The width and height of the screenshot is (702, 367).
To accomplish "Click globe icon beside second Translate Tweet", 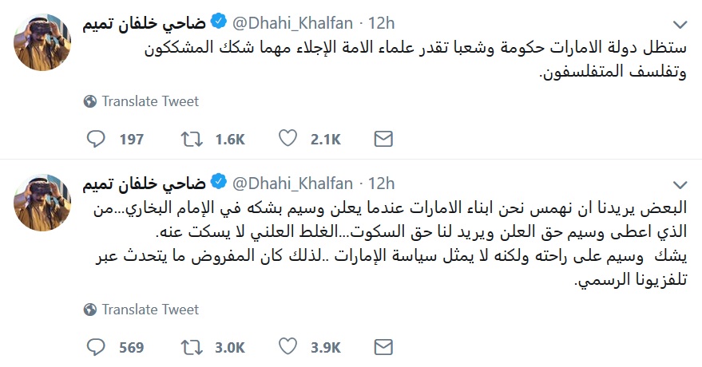I will point(90,310).
